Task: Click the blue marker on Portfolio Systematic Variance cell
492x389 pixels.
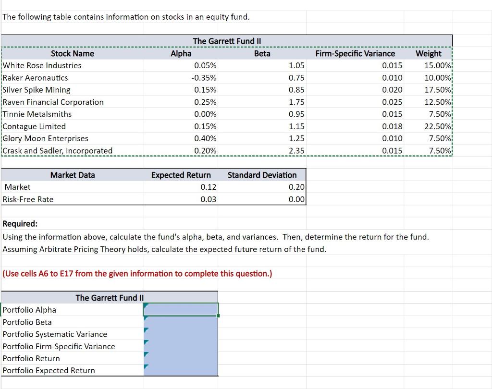Action: click(146, 331)
